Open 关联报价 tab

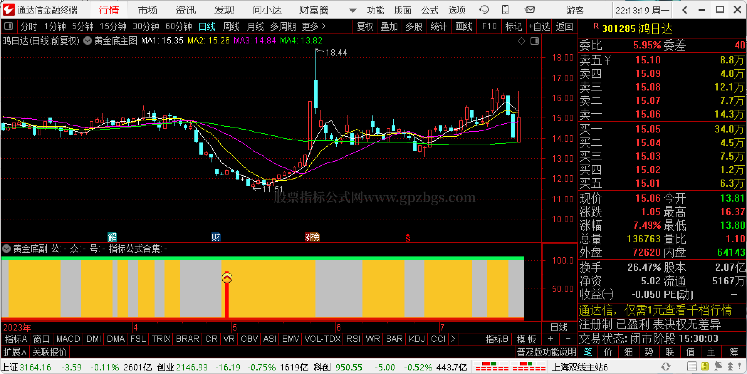[49, 352]
